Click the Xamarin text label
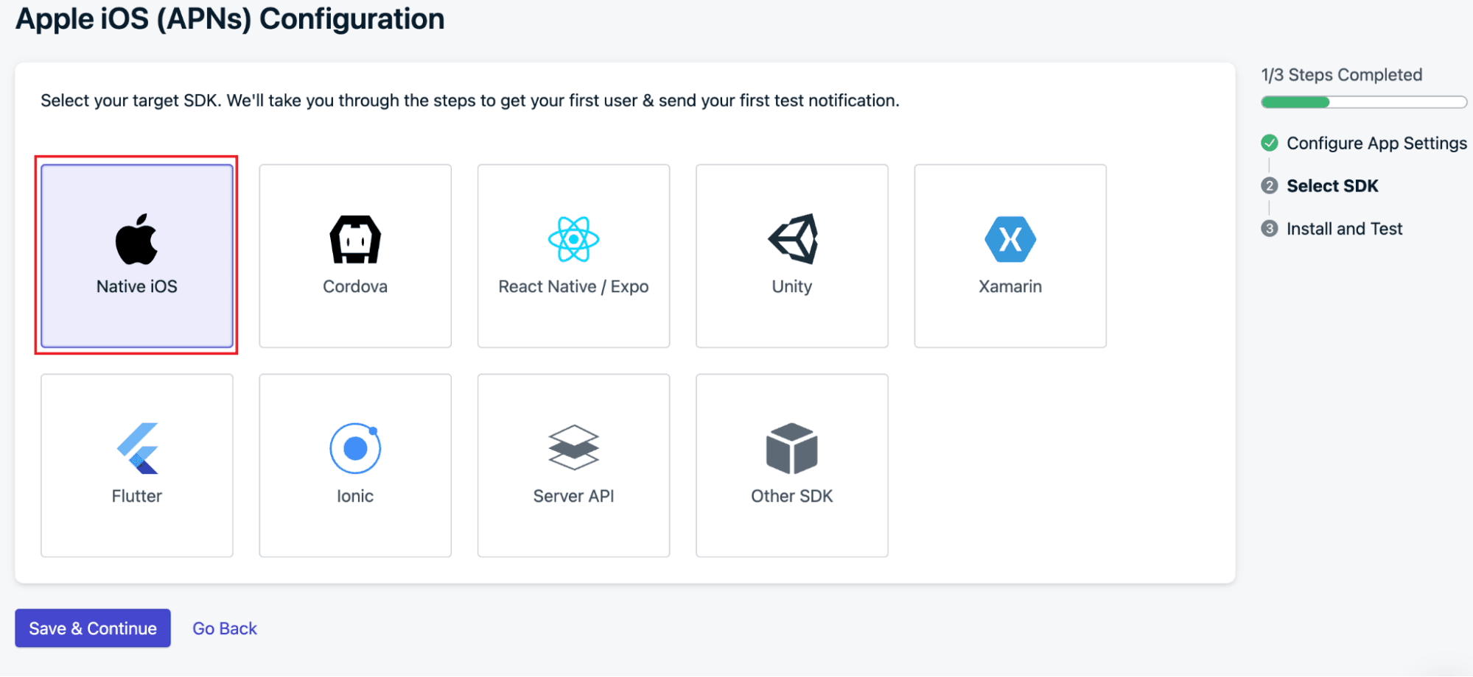This screenshot has width=1473, height=677. (x=1010, y=286)
